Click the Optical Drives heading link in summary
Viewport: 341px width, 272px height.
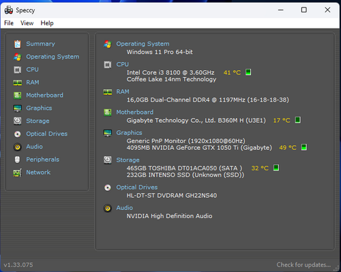pos(137,187)
